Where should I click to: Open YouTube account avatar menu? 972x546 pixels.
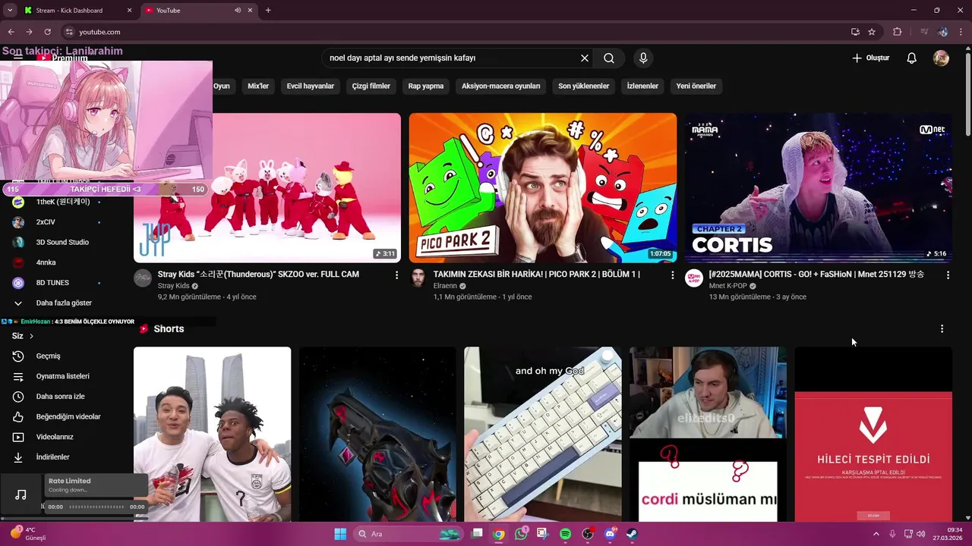pyautogui.click(x=941, y=58)
